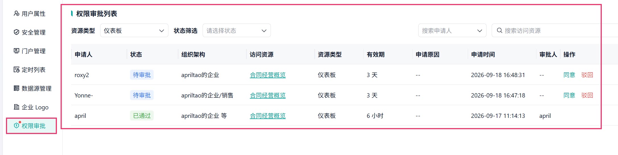
Task: Expand the 状态筛选 dropdown chevron
Action: (x=264, y=31)
